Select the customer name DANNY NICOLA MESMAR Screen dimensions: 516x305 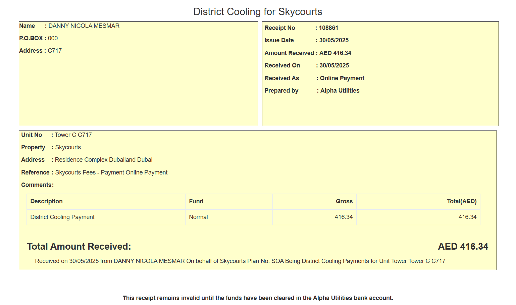[84, 26]
